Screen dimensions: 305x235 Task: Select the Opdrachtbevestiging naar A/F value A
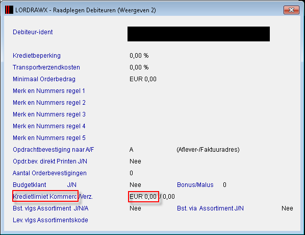point(131,150)
